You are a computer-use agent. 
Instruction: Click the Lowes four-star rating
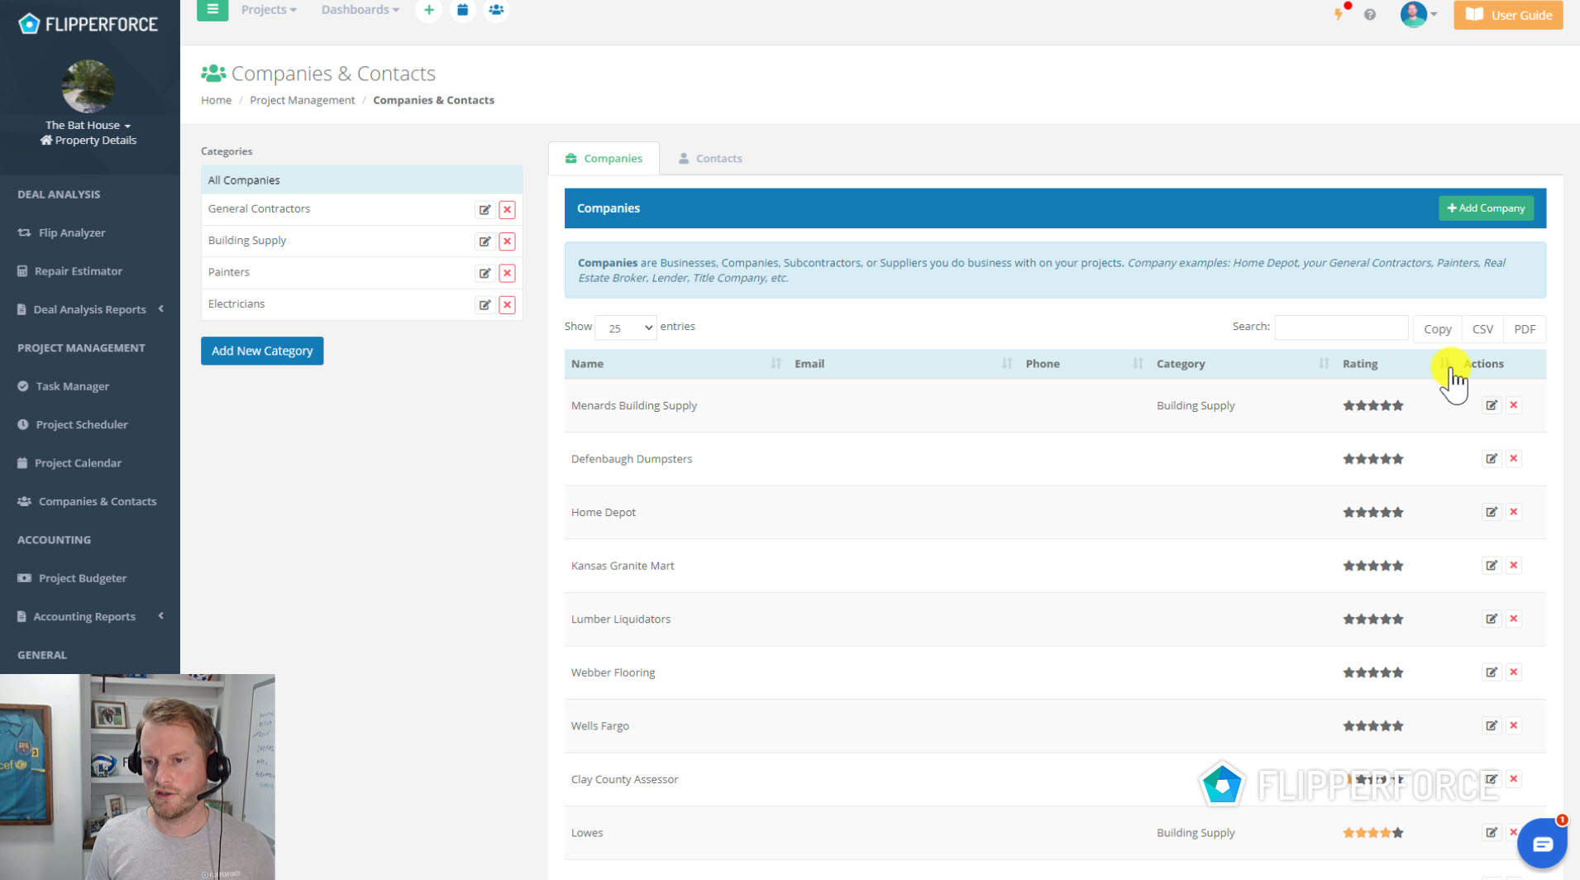1372,833
